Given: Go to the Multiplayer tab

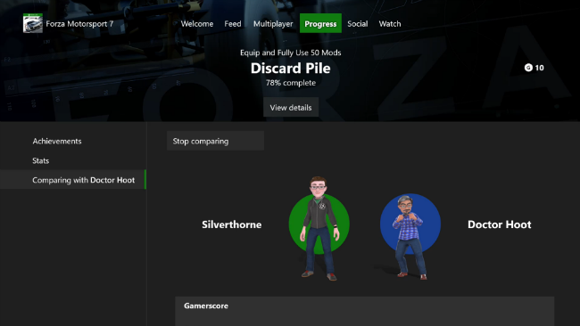Looking at the screenshot, I should click(273, 24).
